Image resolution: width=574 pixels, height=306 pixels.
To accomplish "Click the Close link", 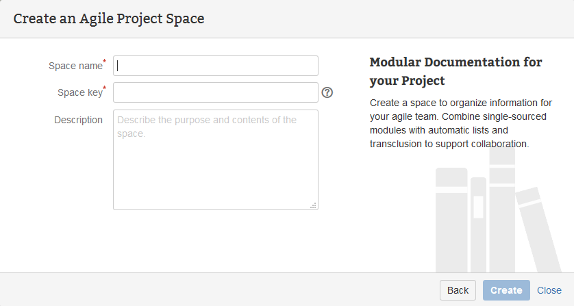I will [549, 290].
